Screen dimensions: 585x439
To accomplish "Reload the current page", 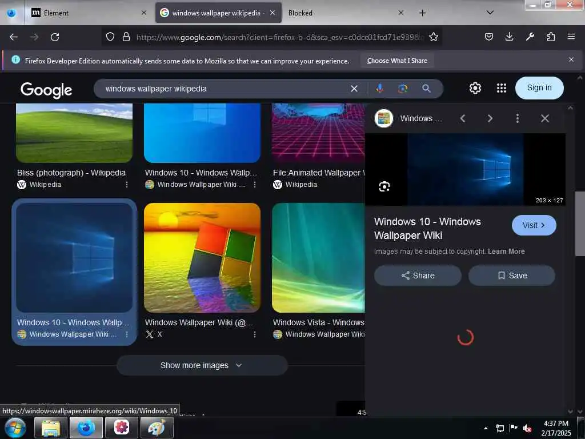I will click(x=55, y=37).
